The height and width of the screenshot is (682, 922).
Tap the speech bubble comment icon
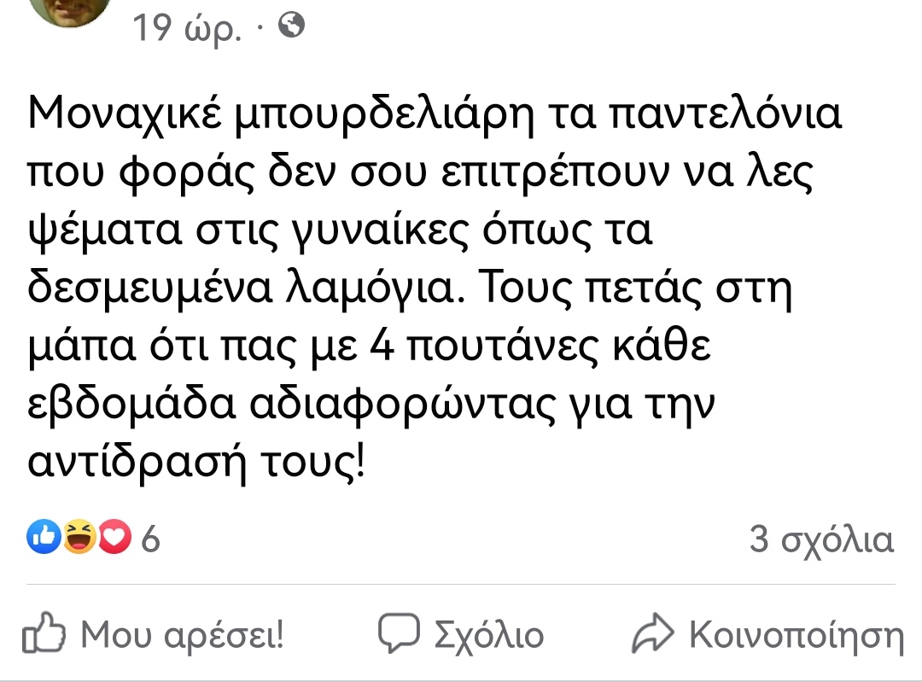click(x=400, y=633)
